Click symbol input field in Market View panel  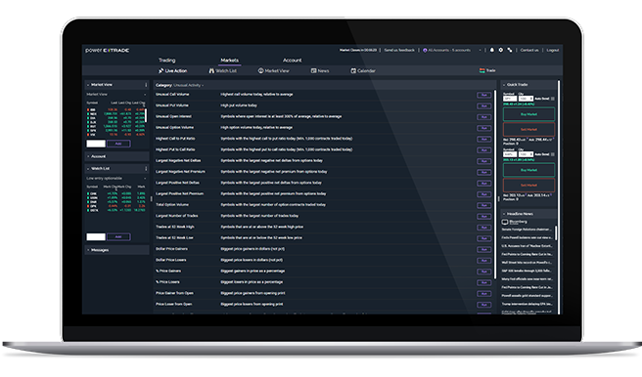[96, 144]
